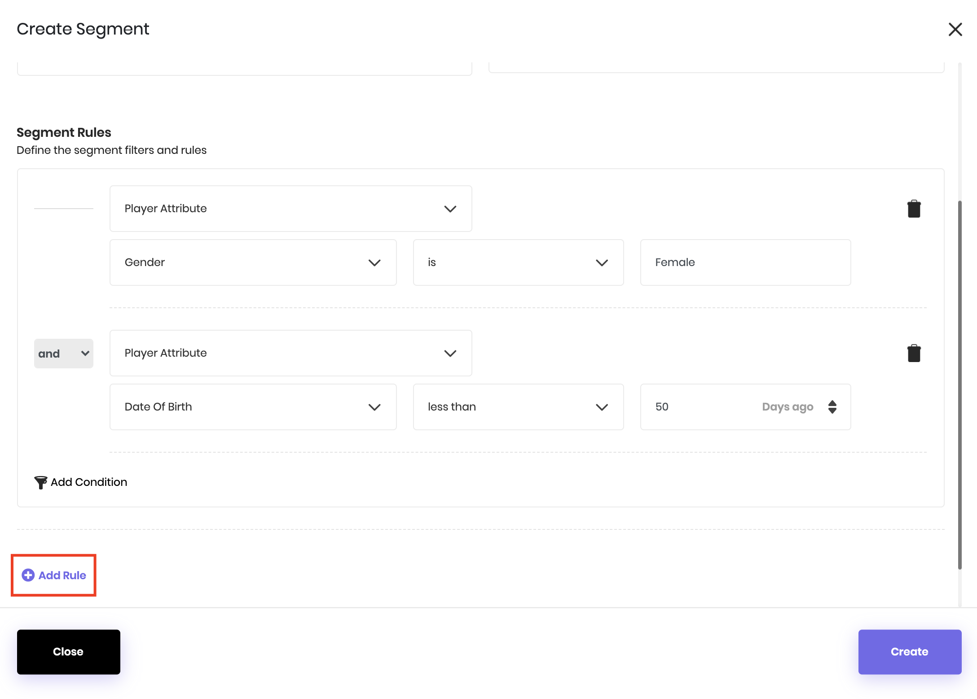Image resolution: width=977 pixels, height=699 pixels.
Task: Expand the 'is' operator dropdown
Action: click(x=518, y=262)
